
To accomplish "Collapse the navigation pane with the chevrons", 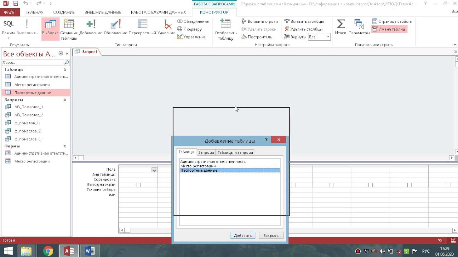I will pyautogui.click(x=67, y=54).
